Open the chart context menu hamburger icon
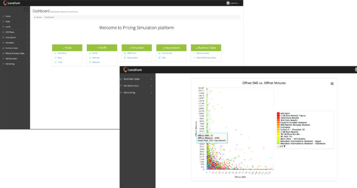The image size is (357, 188). point(332,84)
